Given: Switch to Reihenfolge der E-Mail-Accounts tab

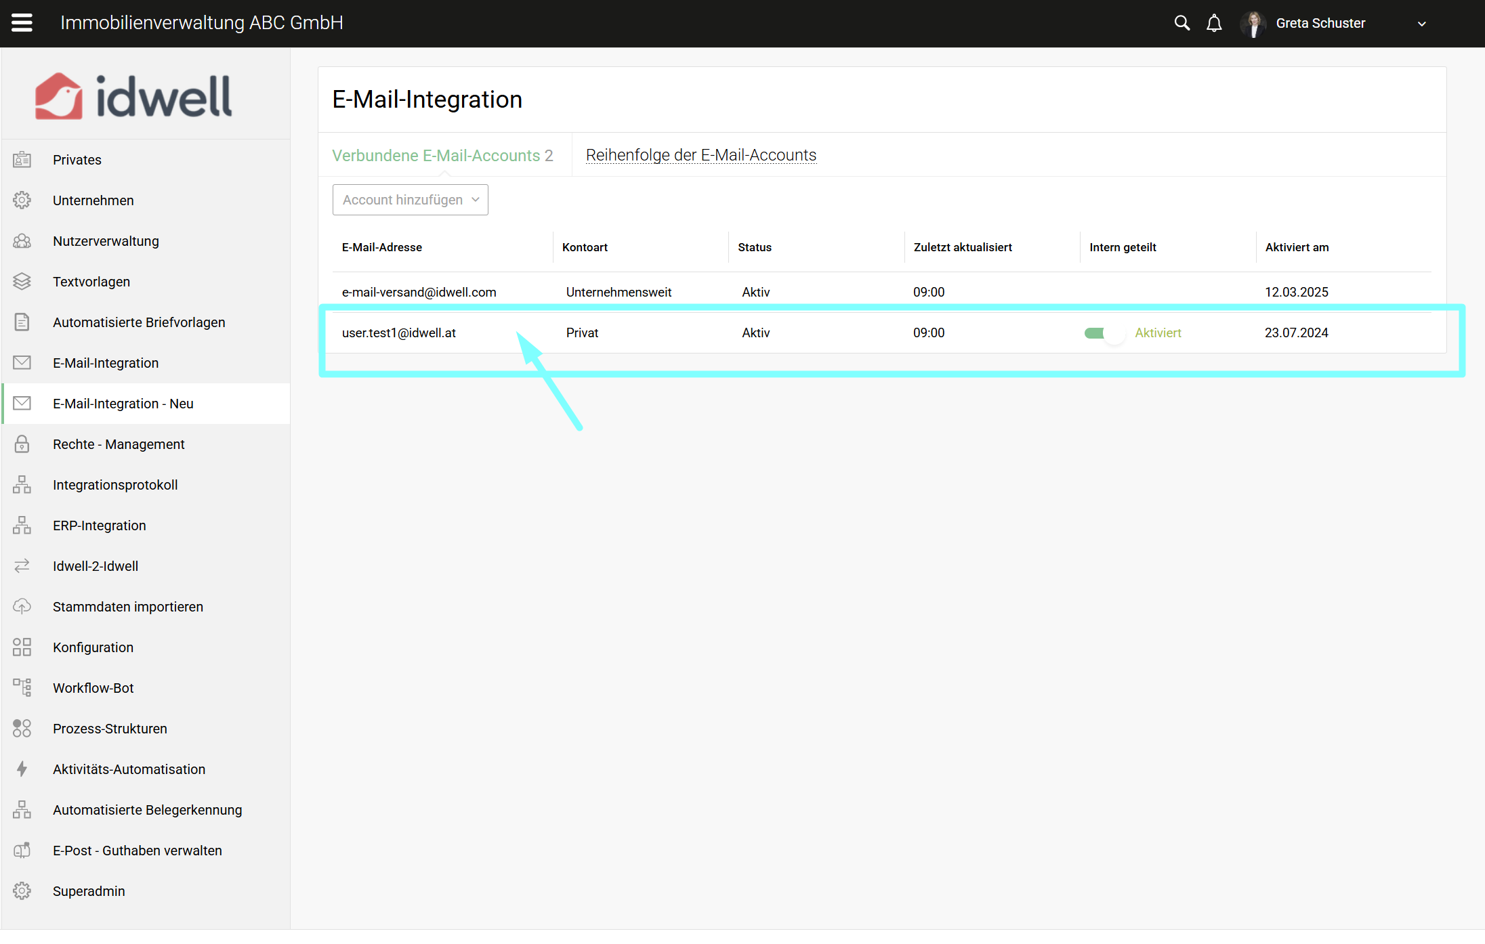Looking at the screenshot, I should coord(700,155).
